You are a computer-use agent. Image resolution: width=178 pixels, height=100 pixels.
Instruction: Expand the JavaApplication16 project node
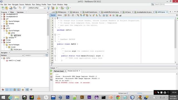(x=2, y=17)
